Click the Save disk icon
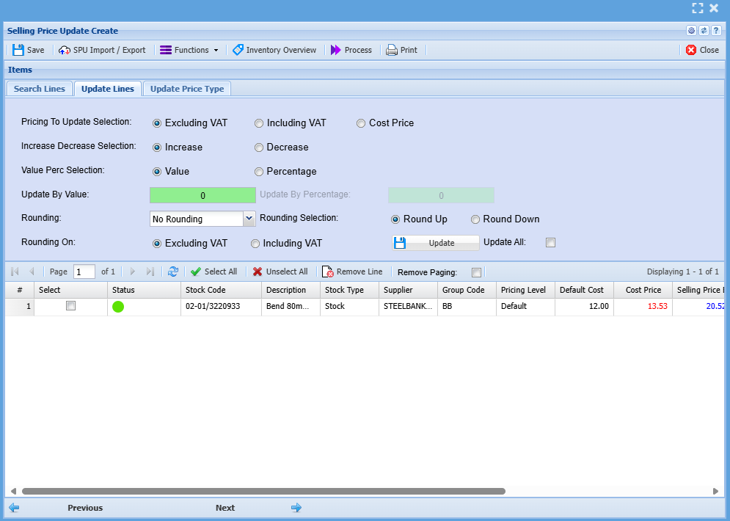Screen dimensions: 730x521 pos(18,50)
